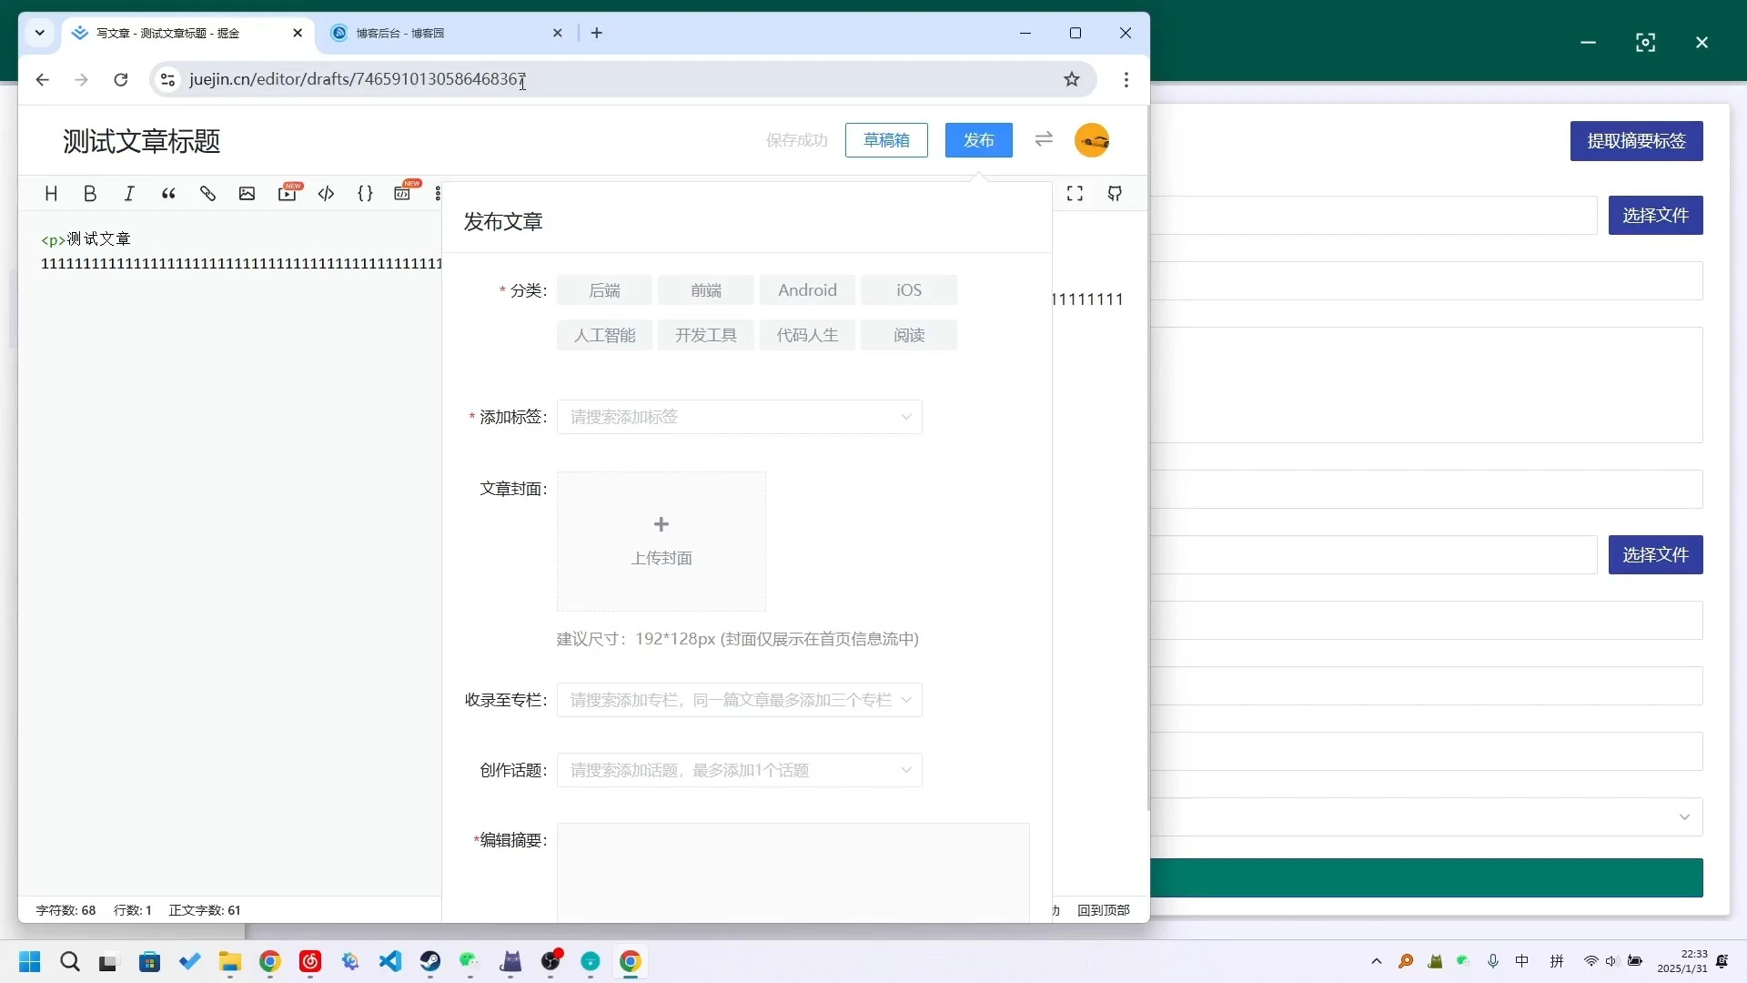Viewport: 1747px width, 983px height.
Task: Insert a video with the video icon
Action: point(288,193)
